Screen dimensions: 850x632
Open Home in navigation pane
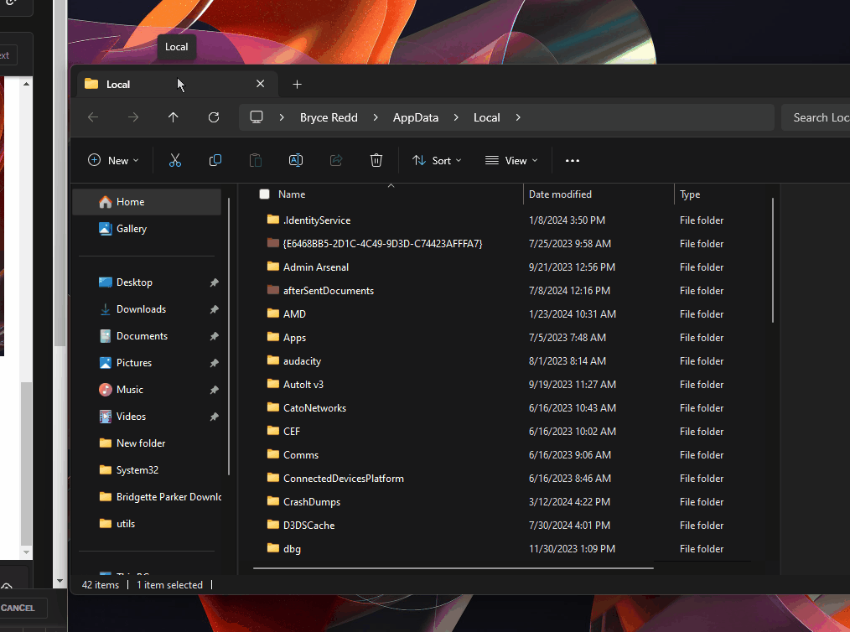point(147,202)
